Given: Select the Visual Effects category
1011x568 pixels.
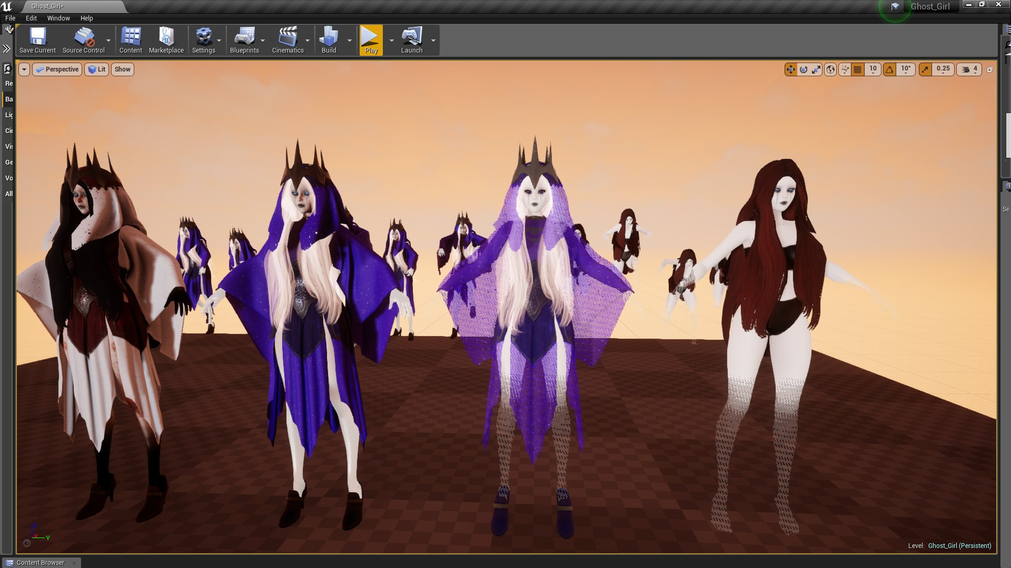Looking at the screenshot, I should coord(9,147).
